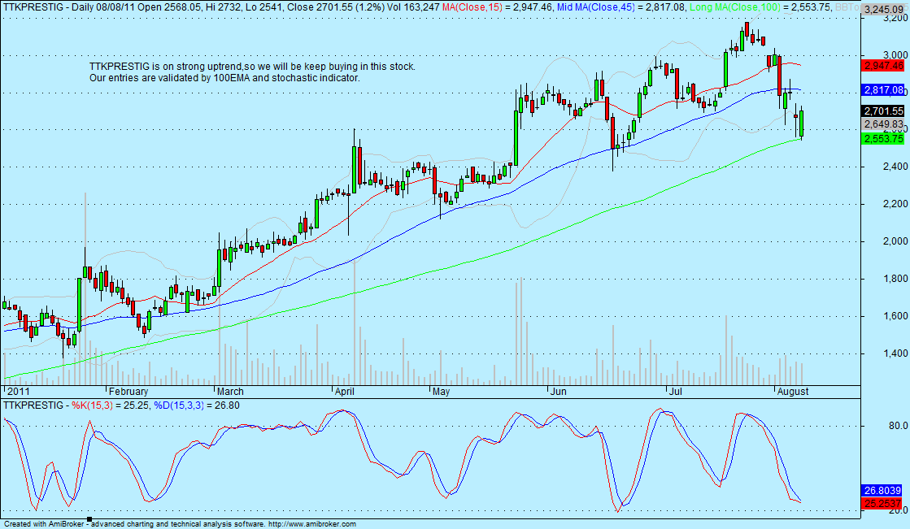This screenshot has height=529, width=910.
Task: Click the green 2,553.75 price tag
Action: click(x=883, y=139)
